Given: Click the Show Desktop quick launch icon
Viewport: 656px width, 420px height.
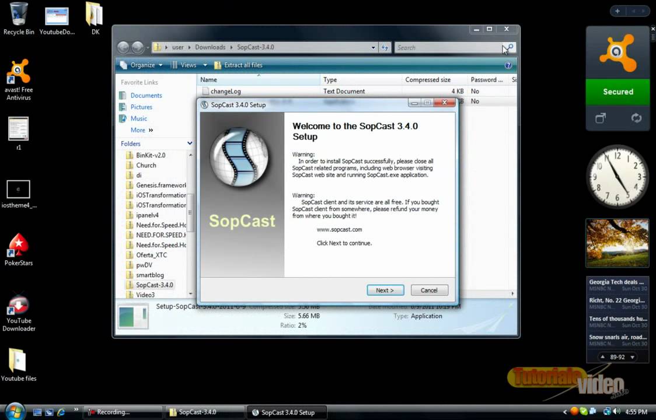Looking at the screenshot, I should (37, 412).
